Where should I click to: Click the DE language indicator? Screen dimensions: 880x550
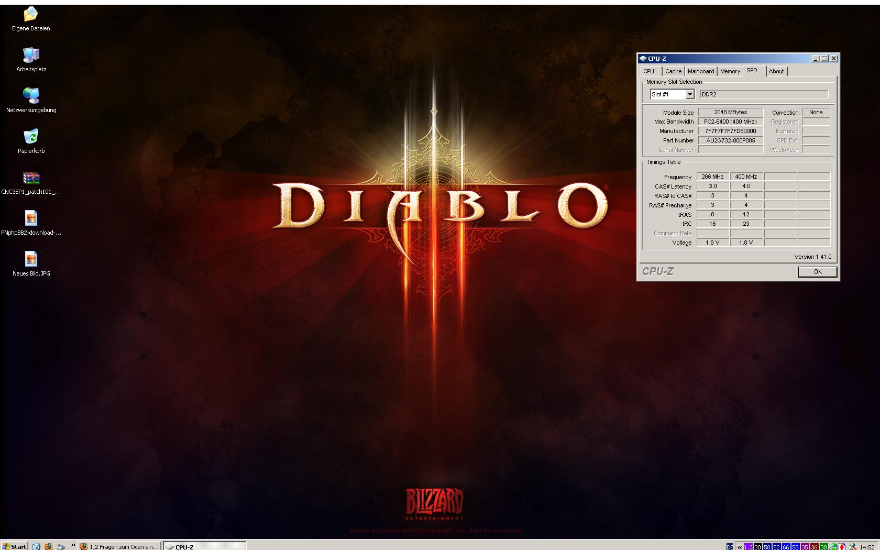(x=730, y=546)
